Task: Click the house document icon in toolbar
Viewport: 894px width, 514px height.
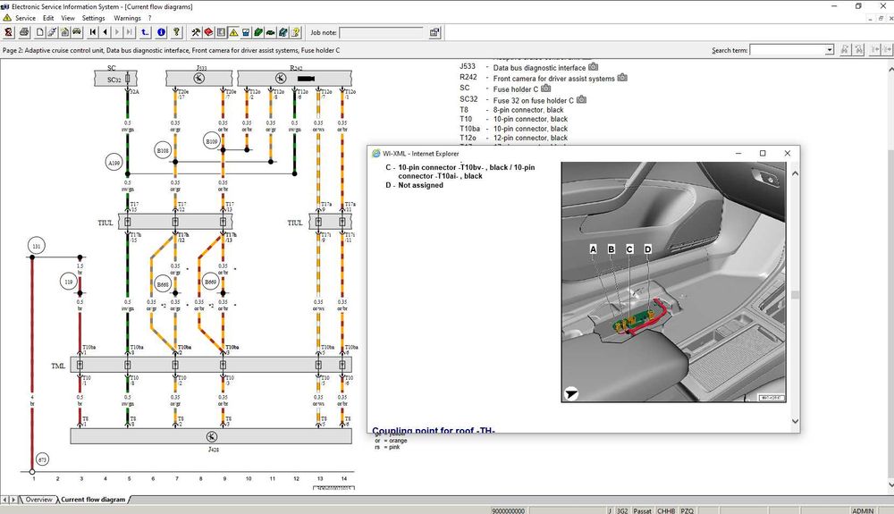Action: (64, 32)
